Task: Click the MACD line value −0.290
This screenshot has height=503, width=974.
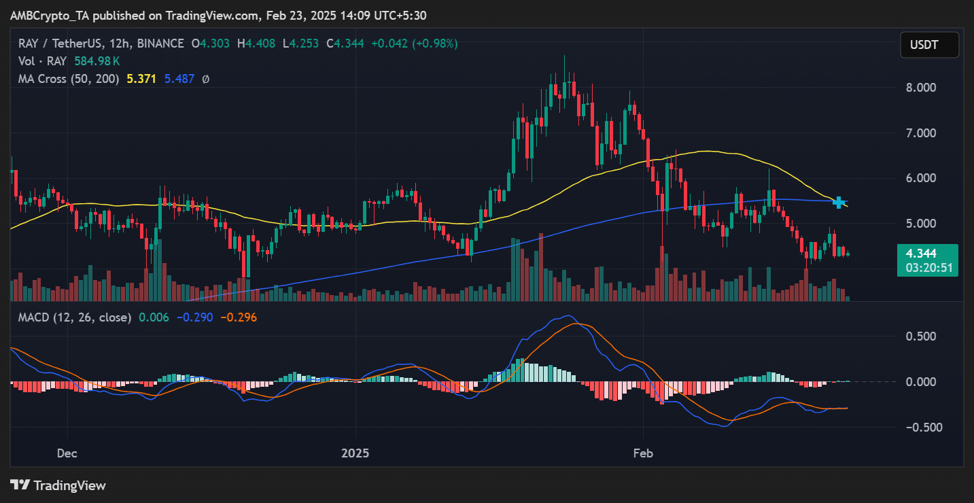Action: point(194,317)
